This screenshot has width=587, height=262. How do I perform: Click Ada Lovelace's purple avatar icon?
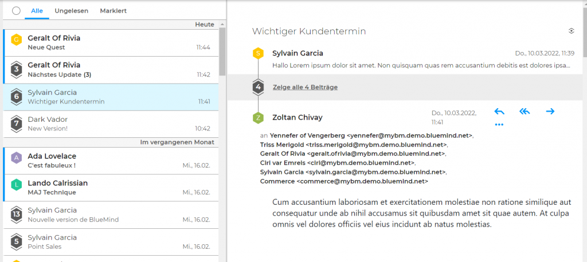[x=17, y=157]
